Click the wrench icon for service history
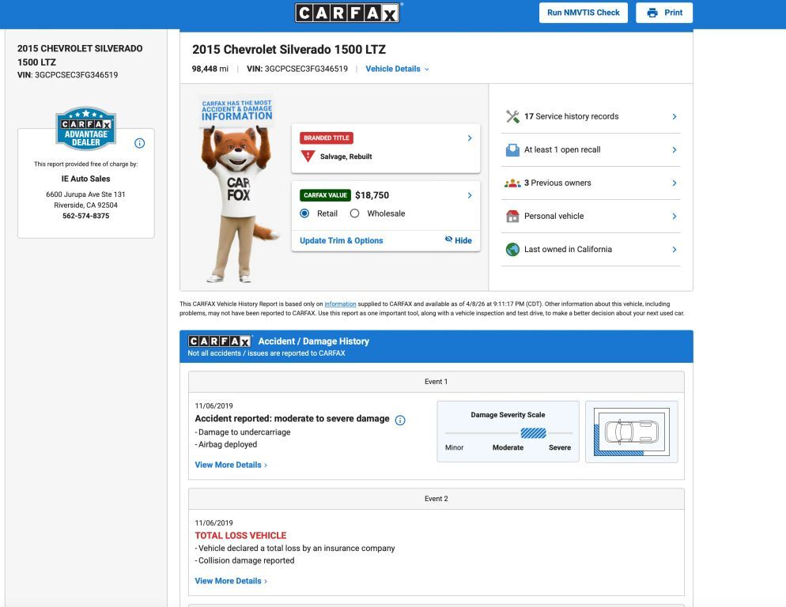This screenshot has height=607, width=786. point(512,116)
